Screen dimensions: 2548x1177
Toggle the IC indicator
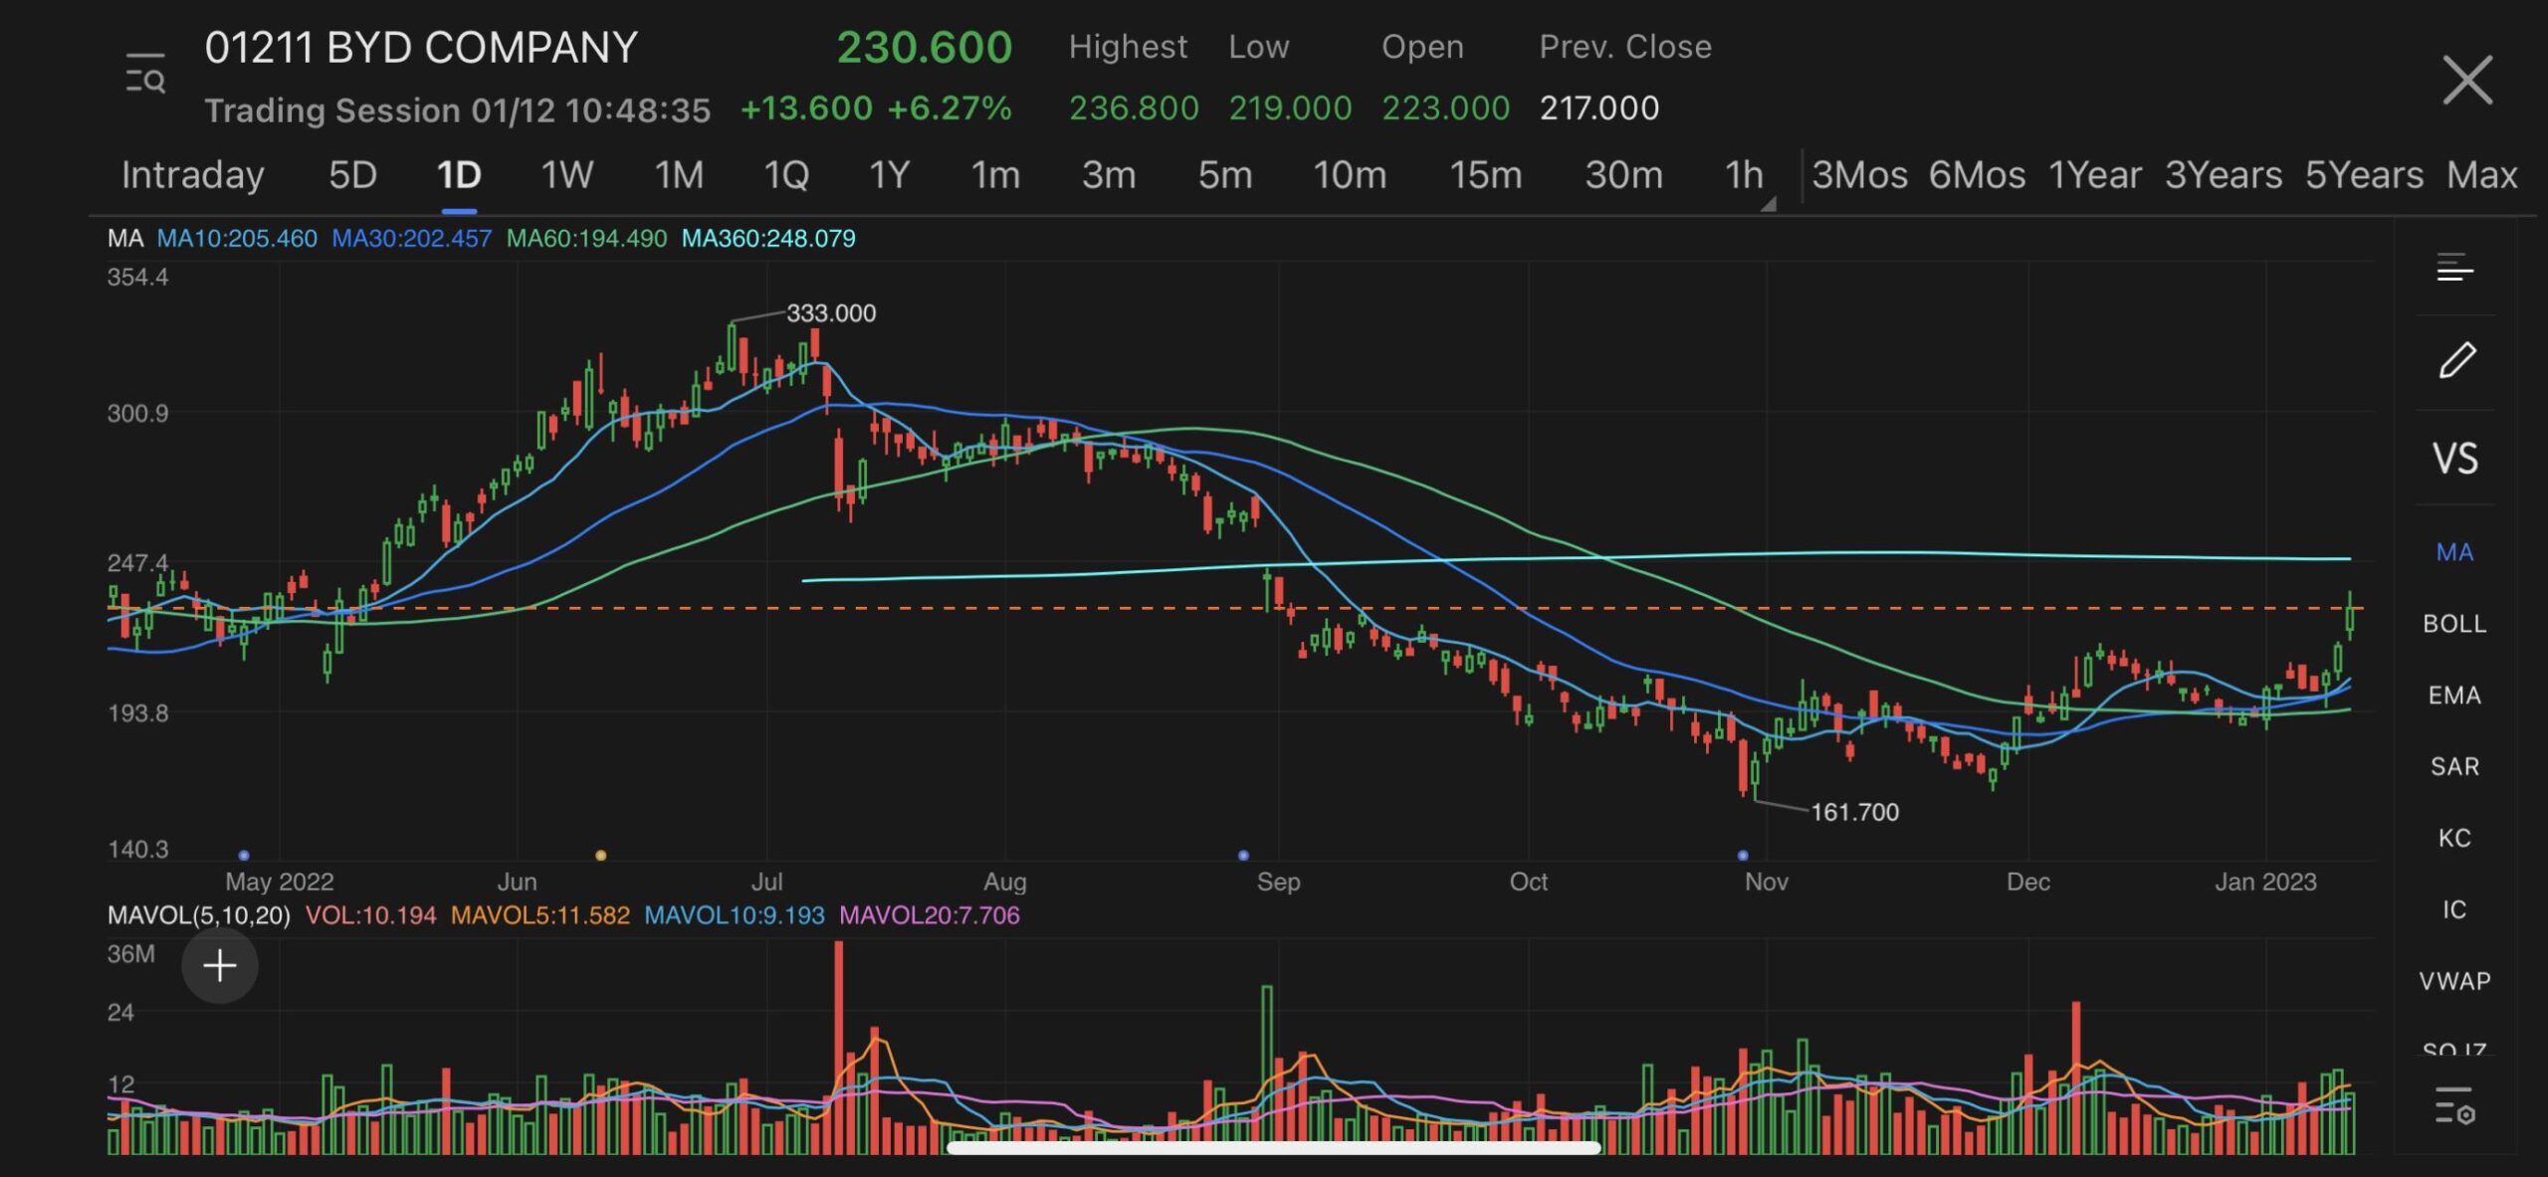point(2454,910)
